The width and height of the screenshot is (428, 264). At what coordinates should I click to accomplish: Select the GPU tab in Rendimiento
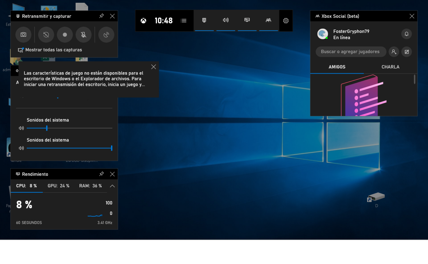pyautogui.click(x=59, y=186)
